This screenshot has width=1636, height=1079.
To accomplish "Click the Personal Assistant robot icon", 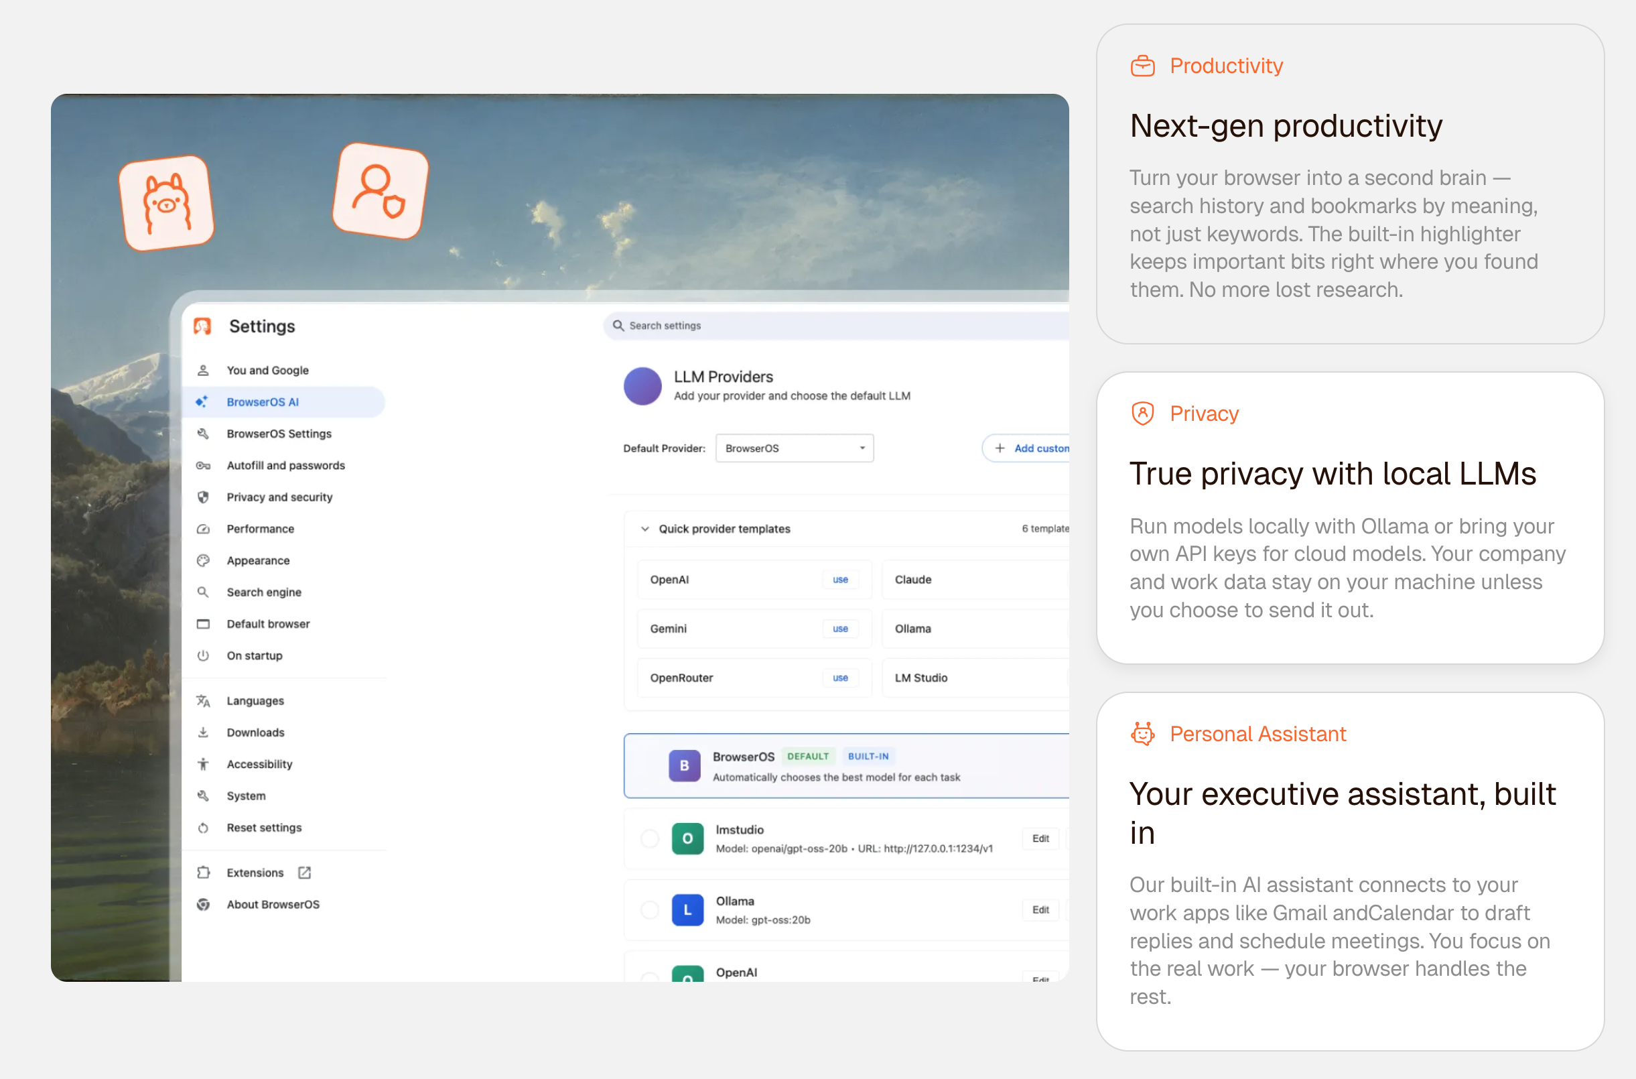I will pyautogui.click(x=1142, y=734).
